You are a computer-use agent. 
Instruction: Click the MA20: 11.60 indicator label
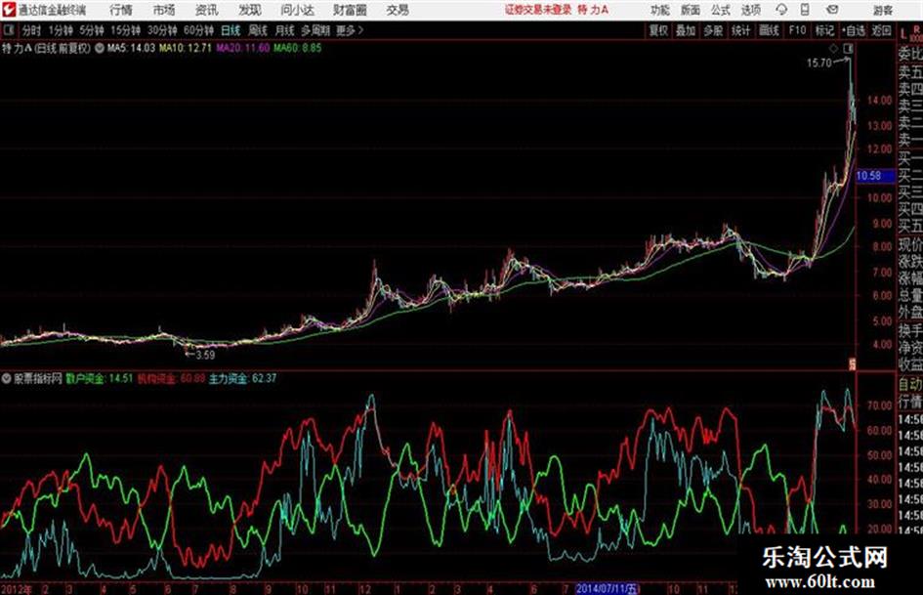click(x=242, y=48)
